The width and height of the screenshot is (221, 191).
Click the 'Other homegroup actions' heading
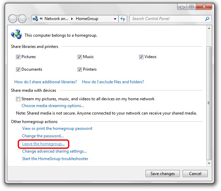coord(34,122)
